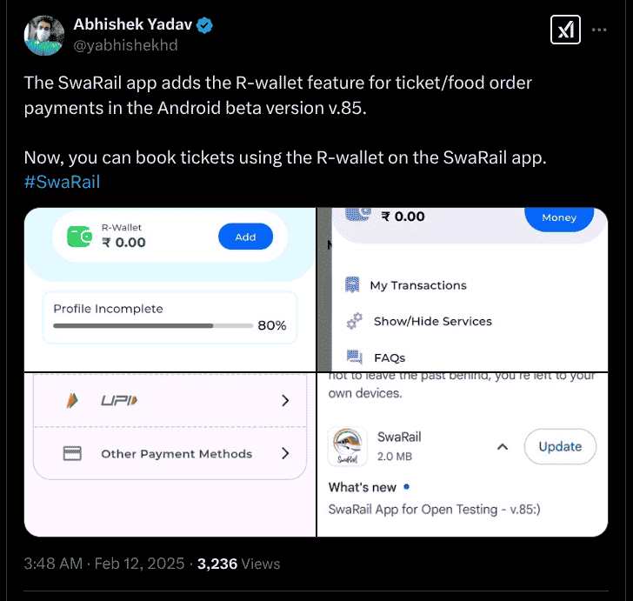This screenshot has height=601, width=633.
Task: Click the green R-Wallet icon
Action: (x=79, y=237)
